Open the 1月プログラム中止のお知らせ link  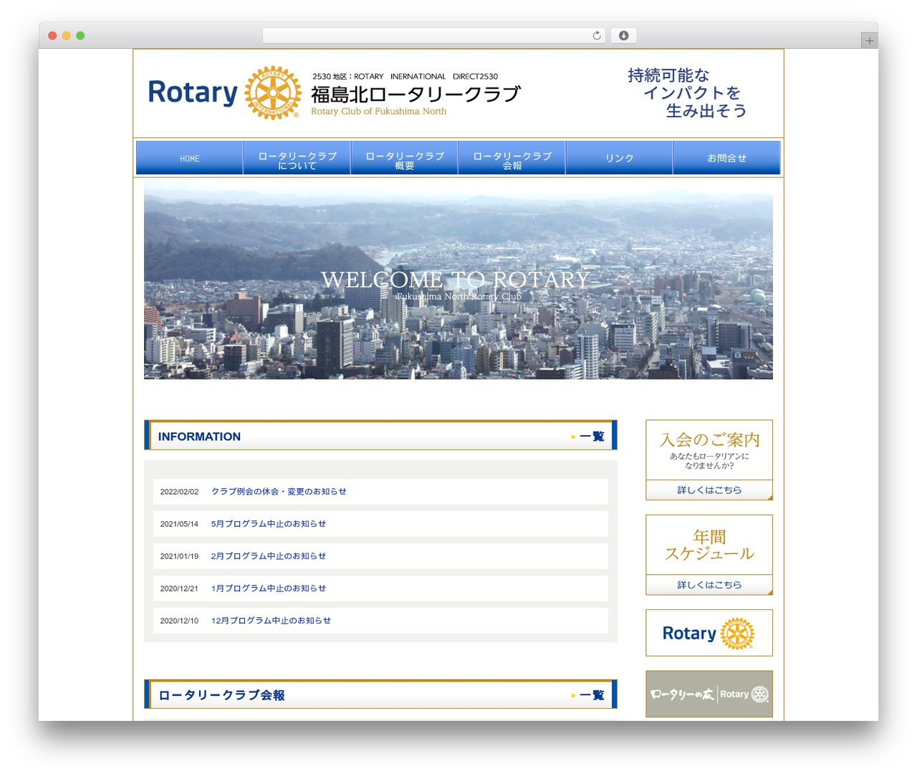pos(269,588)
